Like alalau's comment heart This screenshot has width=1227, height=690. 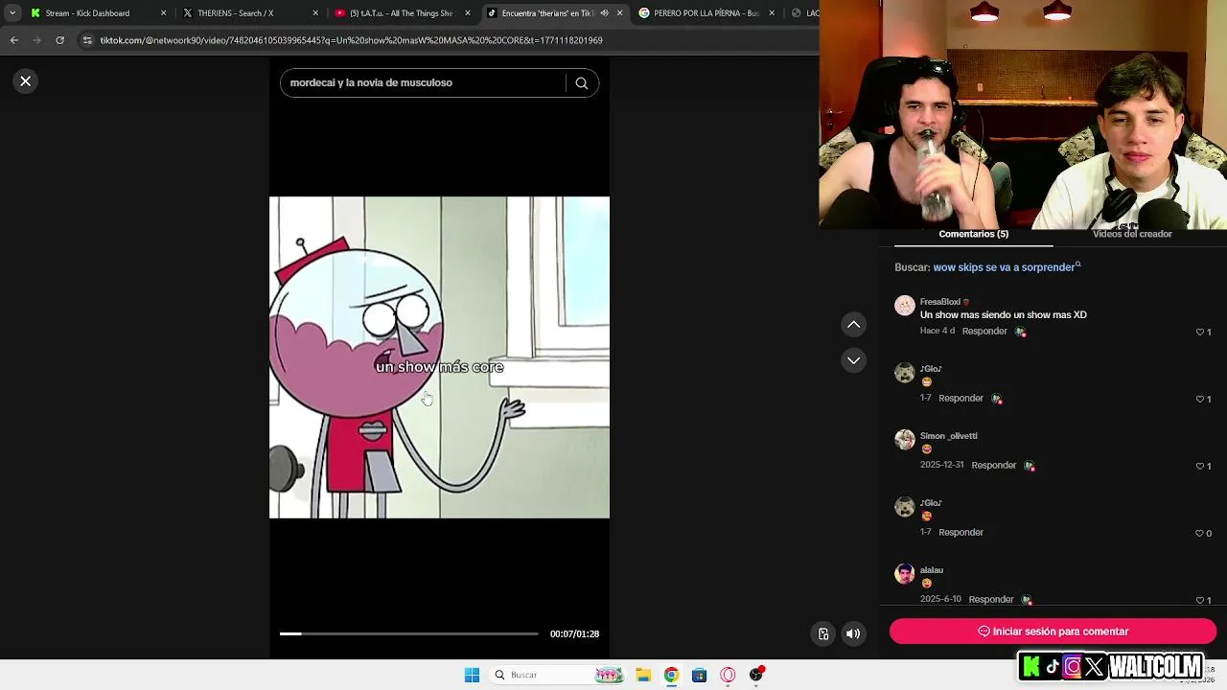point(1199,601)
